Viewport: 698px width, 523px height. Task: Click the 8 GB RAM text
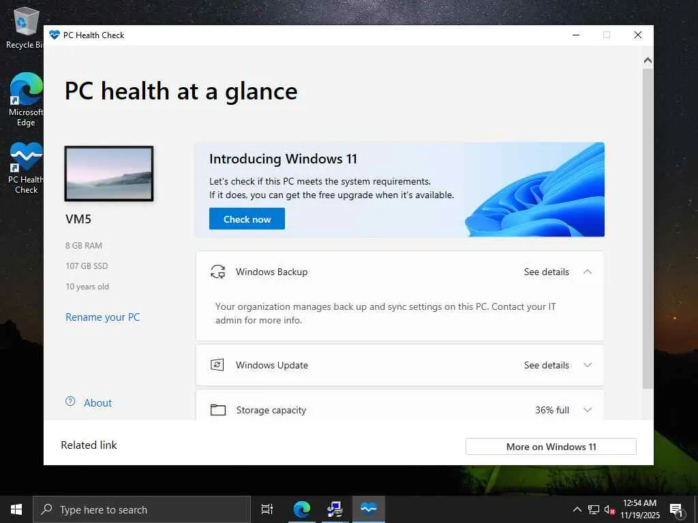(84, 245)
